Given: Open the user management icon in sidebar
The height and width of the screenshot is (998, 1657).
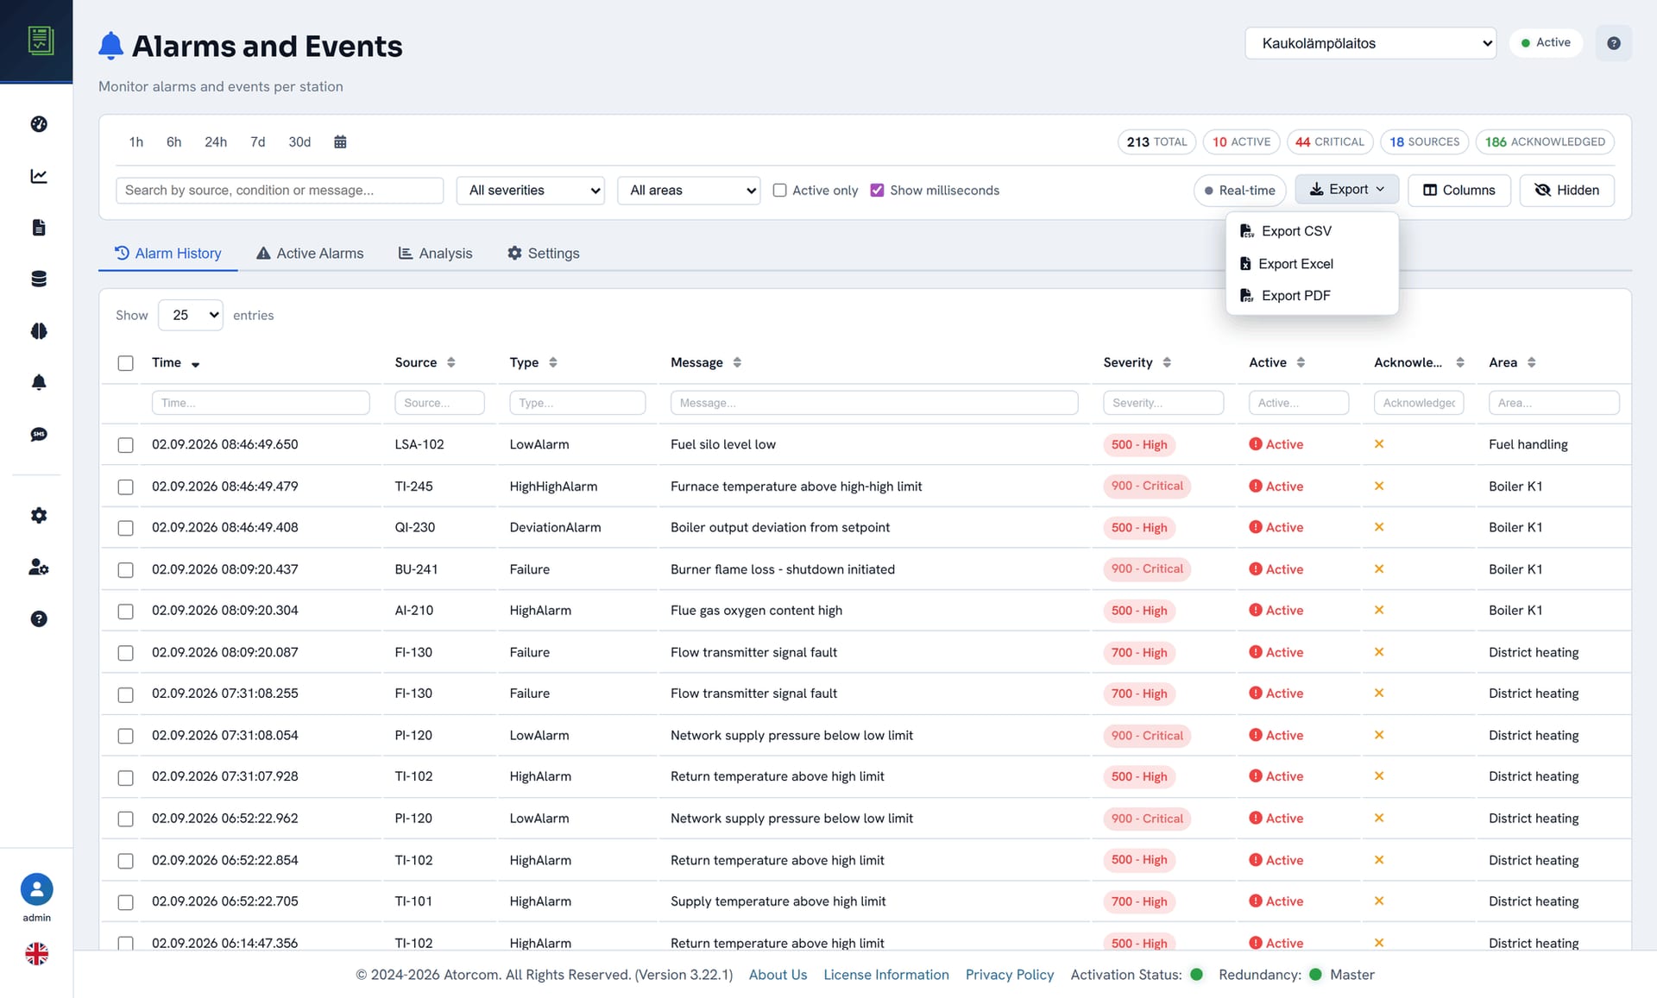Looking at the screenshot, I should coord(39,568).
